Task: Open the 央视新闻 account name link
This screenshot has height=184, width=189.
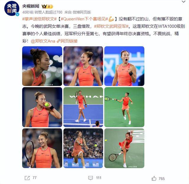Action: [x=31, y=6]
